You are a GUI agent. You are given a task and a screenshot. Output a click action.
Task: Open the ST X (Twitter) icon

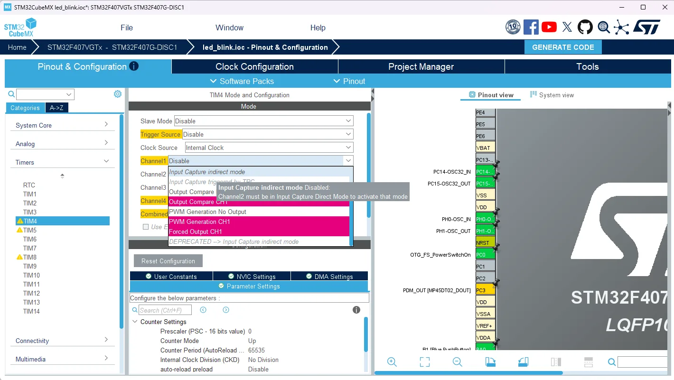[x=567, y=27]
